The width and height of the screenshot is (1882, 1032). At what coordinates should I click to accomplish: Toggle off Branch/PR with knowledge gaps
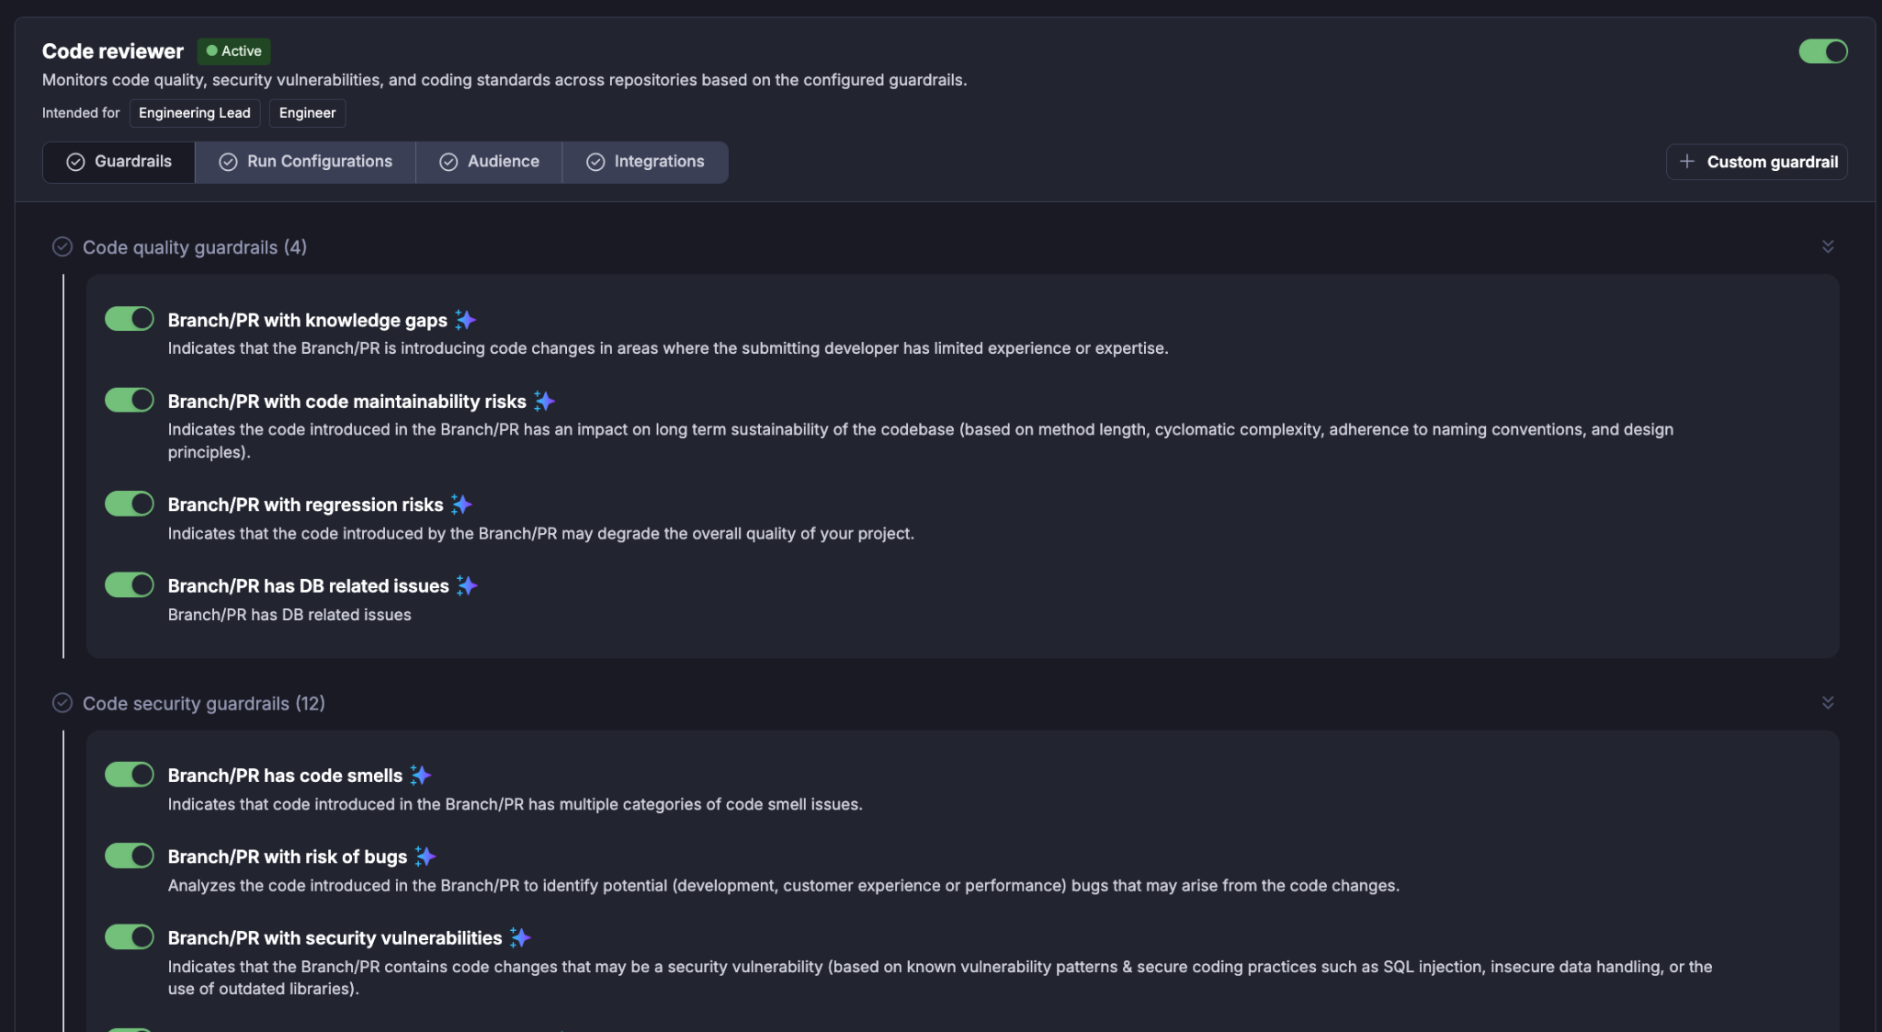point(129,319)
